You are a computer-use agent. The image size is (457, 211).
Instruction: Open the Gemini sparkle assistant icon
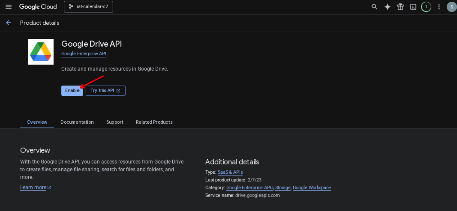click(388, 7)
